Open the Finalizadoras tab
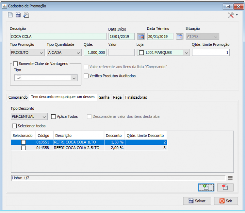Image resolution: width=245 pixels, height=213 pixels. (x=136, y=97)
